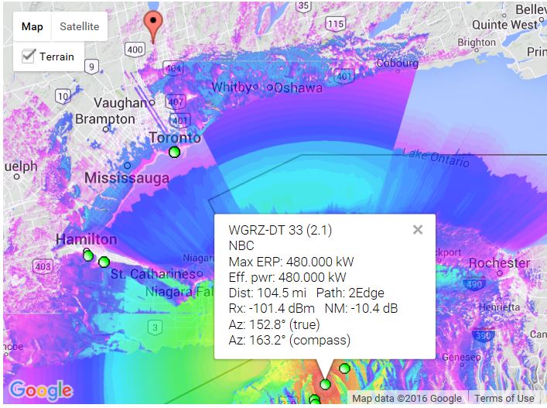The image size is (547, 408).
Task: Click the Map data ©2016 Google text
Action: pyautogui.click(x=407, y=399)
